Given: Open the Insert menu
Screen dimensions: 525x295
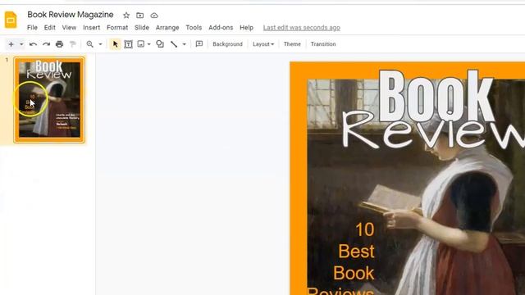Looking at the screenshot, I should tap(91, 28).
